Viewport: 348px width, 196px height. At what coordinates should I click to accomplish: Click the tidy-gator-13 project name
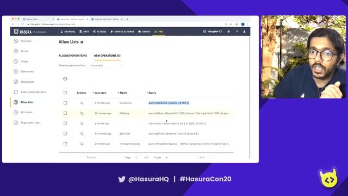pos(213,32)
